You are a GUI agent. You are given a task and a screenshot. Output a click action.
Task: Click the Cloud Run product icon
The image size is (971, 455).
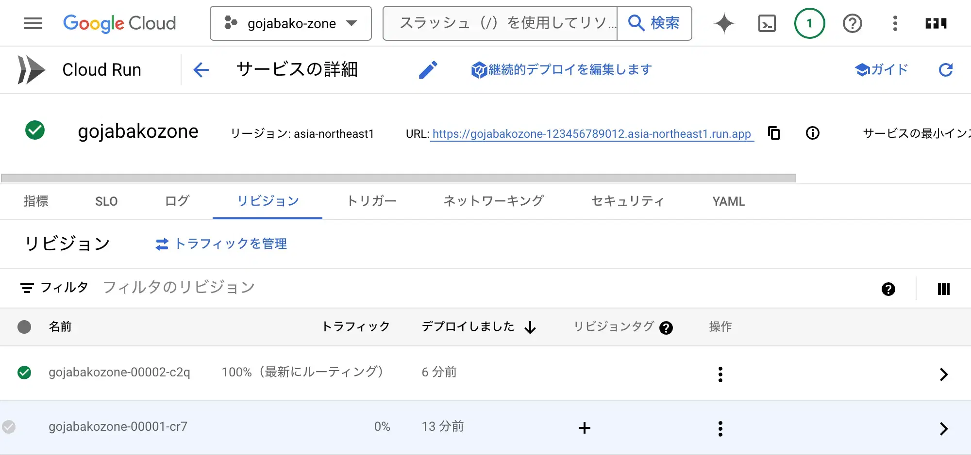click(31, 70)
